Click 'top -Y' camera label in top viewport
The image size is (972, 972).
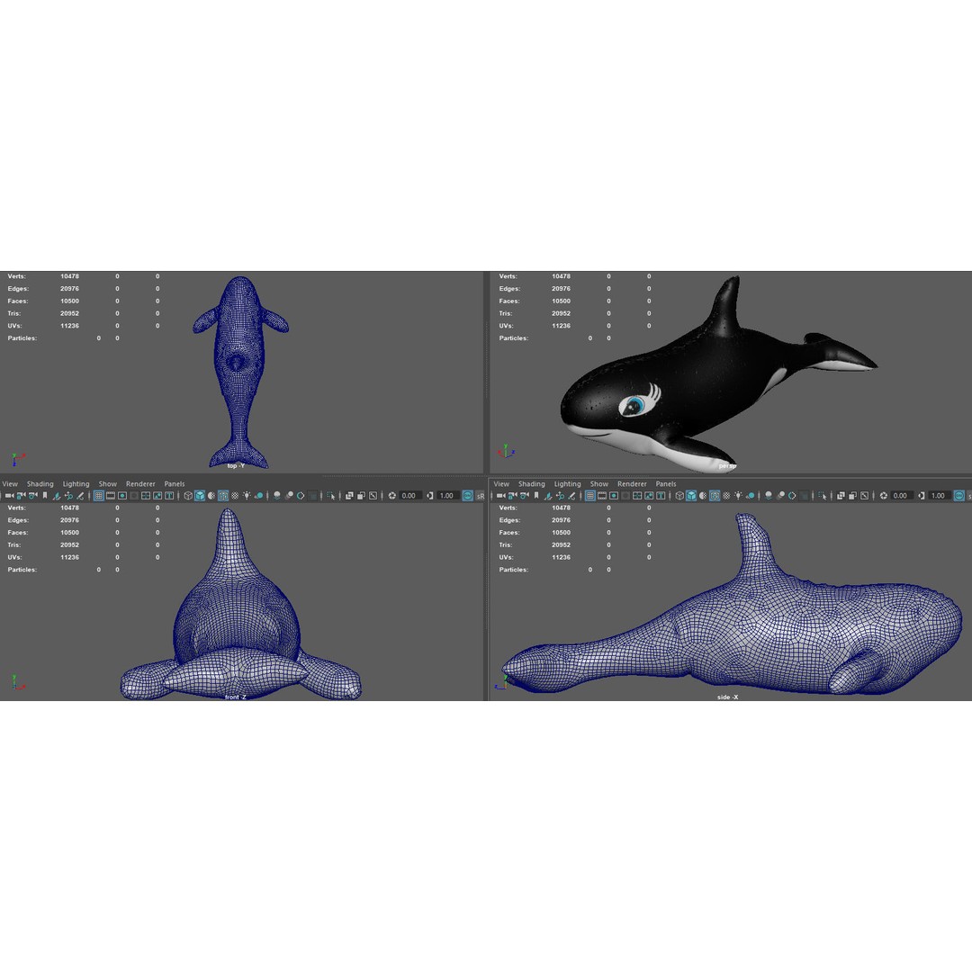[x=236, y=465]
